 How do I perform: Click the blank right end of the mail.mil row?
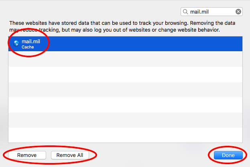point(201,44)
